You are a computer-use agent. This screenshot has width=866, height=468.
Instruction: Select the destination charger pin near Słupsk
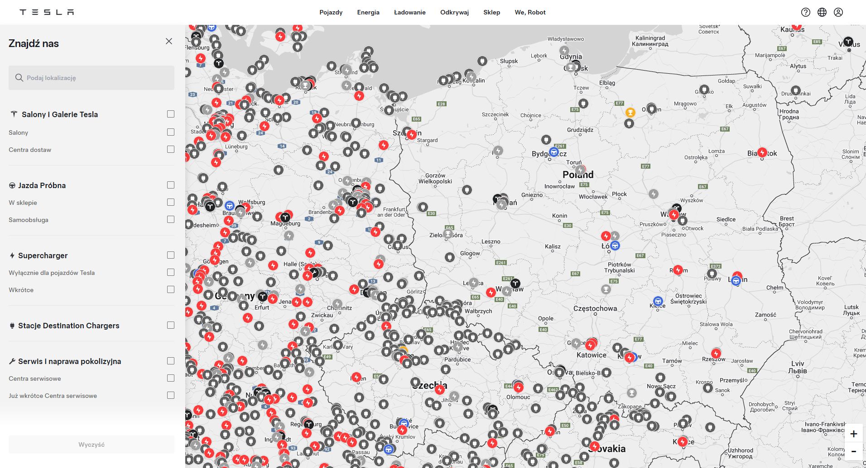pyautogui.click(x=482, y=61)
